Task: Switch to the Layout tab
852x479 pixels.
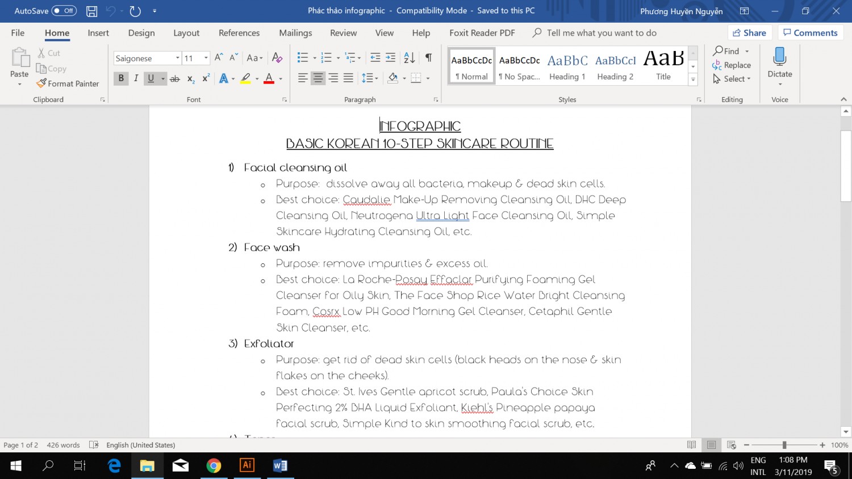Action: pyautogui.click(x=186, y=33)
